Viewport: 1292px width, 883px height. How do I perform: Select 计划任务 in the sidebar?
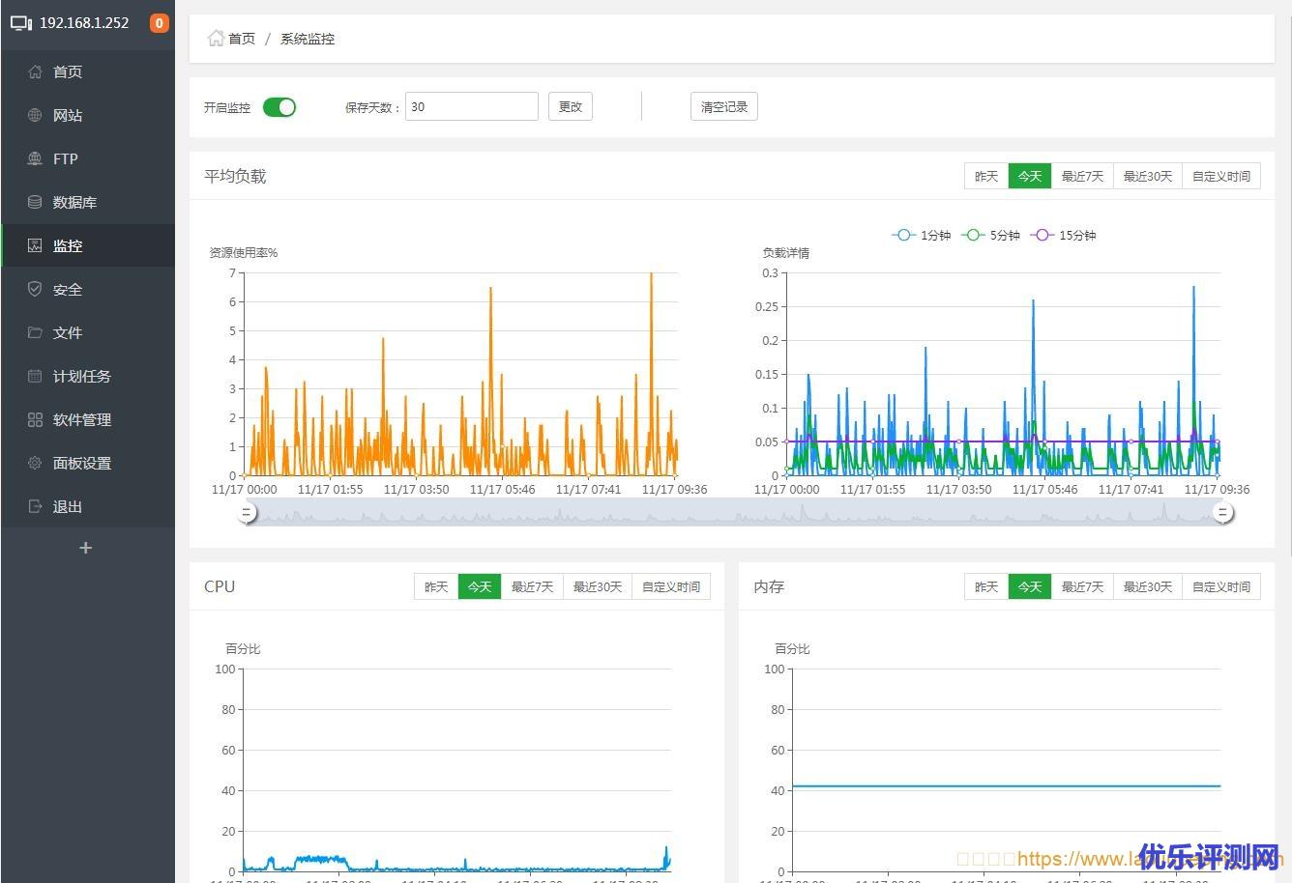coord(88,376)
